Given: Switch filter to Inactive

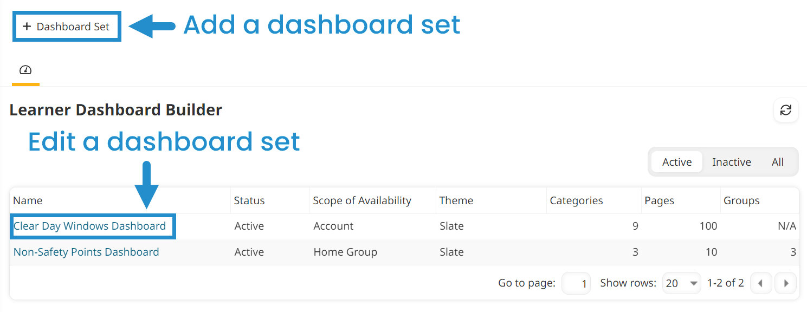Looking at the screenshot, I should click(x=731, y=162).
